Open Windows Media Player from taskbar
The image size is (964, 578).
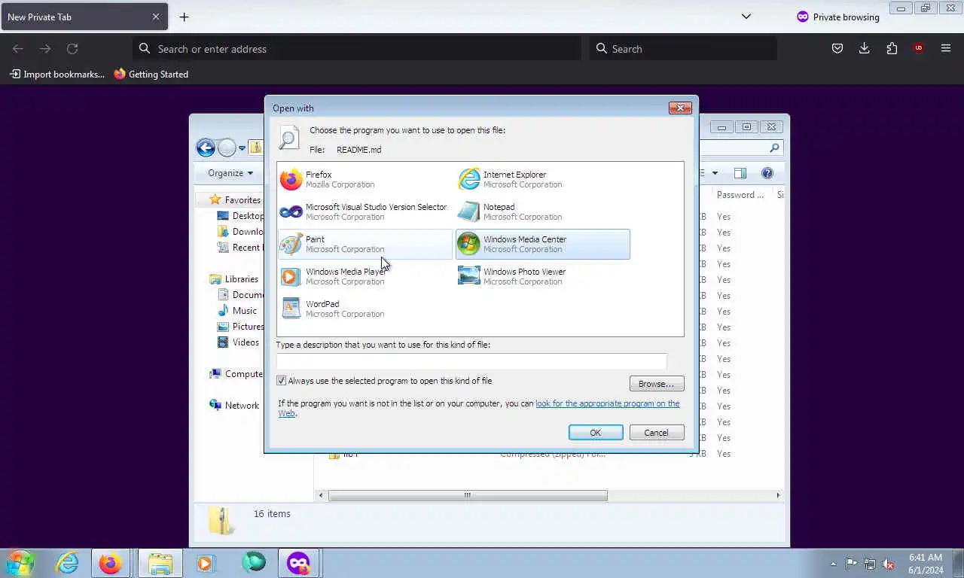(205, 562)
